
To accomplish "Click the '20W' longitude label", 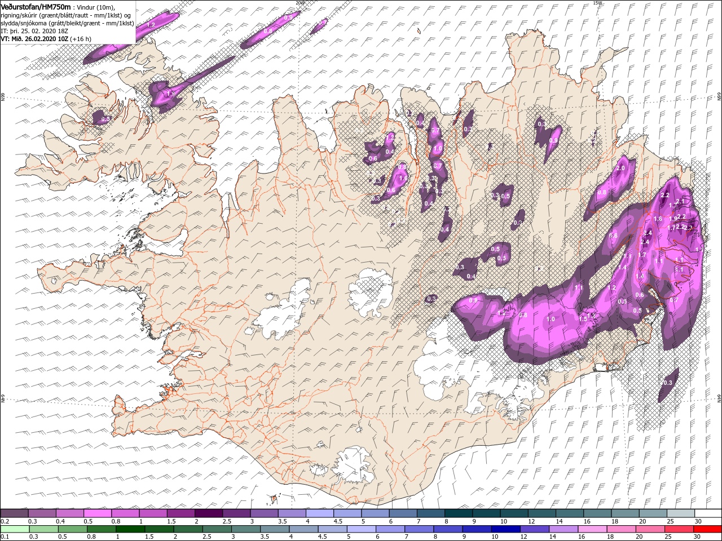I will (300, 3).
